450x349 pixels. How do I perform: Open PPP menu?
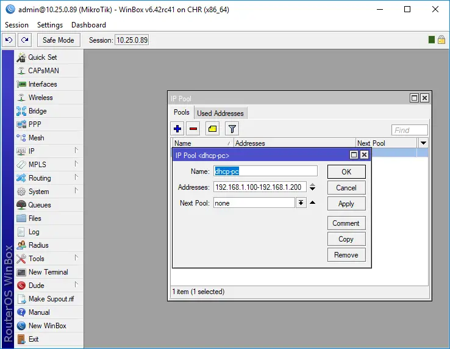point(49,124)
